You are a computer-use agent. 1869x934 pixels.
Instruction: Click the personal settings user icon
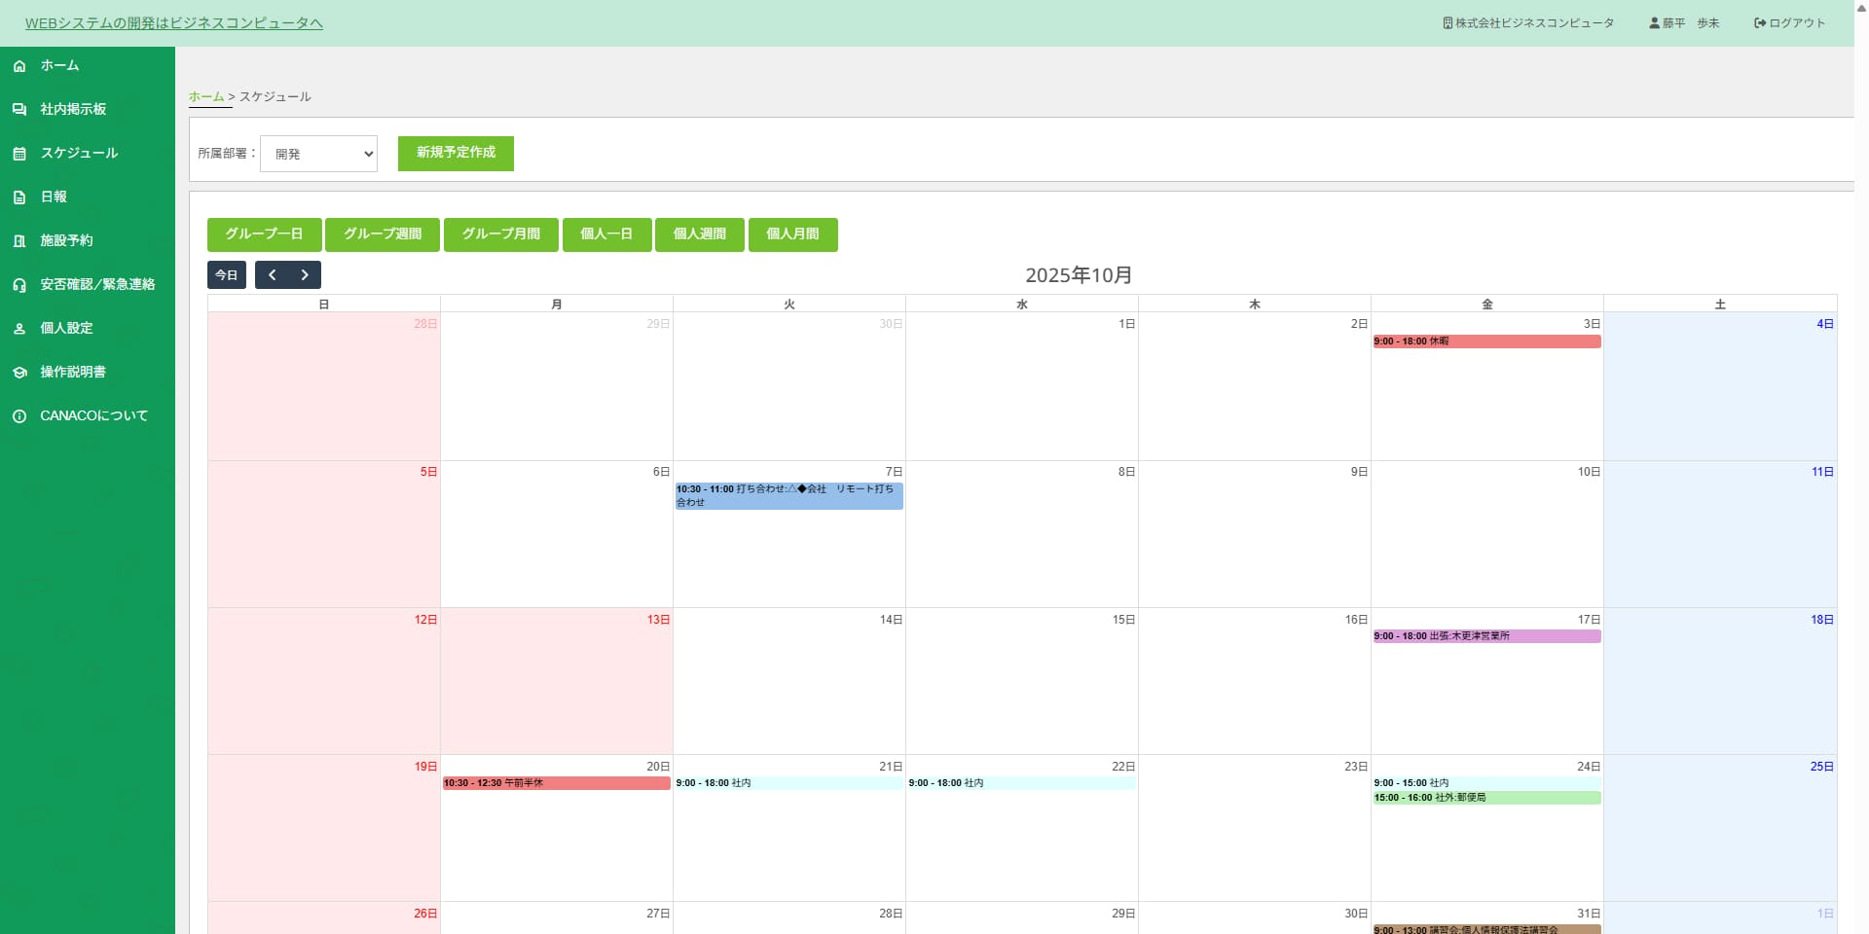(x=19, y=329)
